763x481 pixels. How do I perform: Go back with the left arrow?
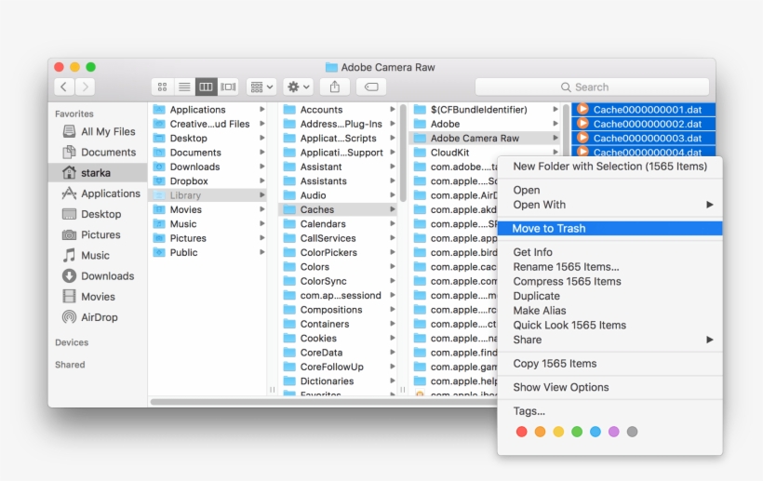pos(64,87)
